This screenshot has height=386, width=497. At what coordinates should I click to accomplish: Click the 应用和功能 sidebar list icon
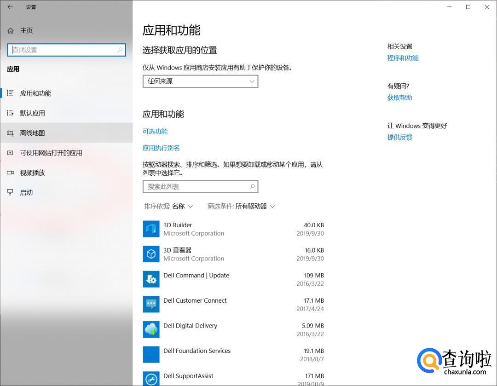pos(10,93)
